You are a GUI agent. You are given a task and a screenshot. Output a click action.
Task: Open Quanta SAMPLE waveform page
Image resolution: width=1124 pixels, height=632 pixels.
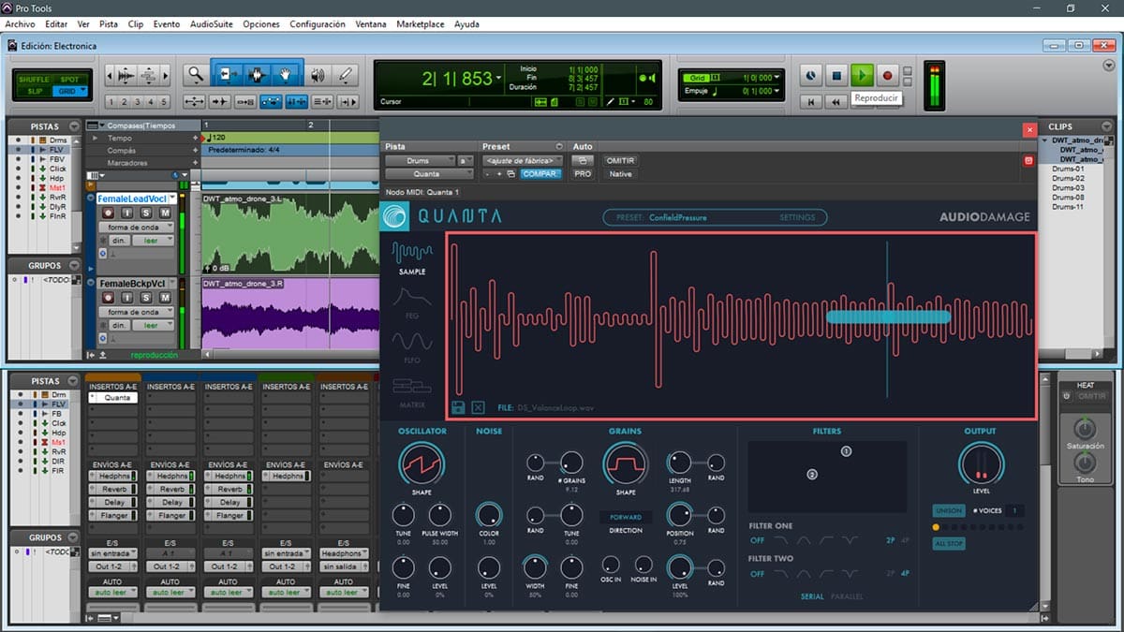click(412, 257)
